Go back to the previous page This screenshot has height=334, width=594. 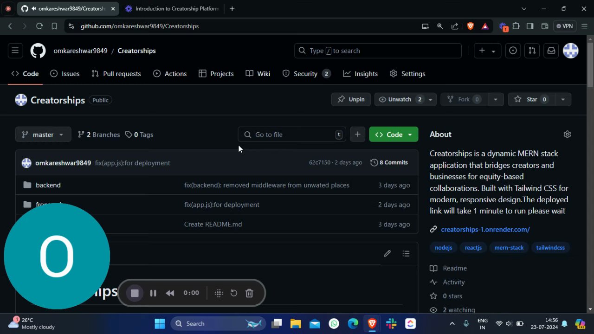click(10, 26)
